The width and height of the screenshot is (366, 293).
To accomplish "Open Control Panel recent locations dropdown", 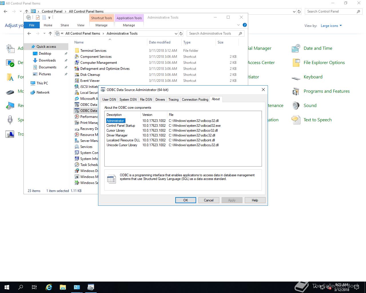I will coord(21,11).
